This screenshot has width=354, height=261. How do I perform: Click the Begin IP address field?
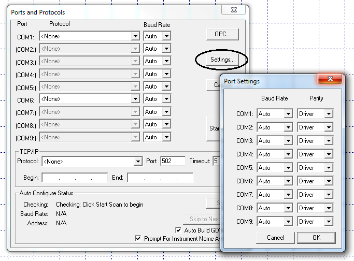pos(71,178)
